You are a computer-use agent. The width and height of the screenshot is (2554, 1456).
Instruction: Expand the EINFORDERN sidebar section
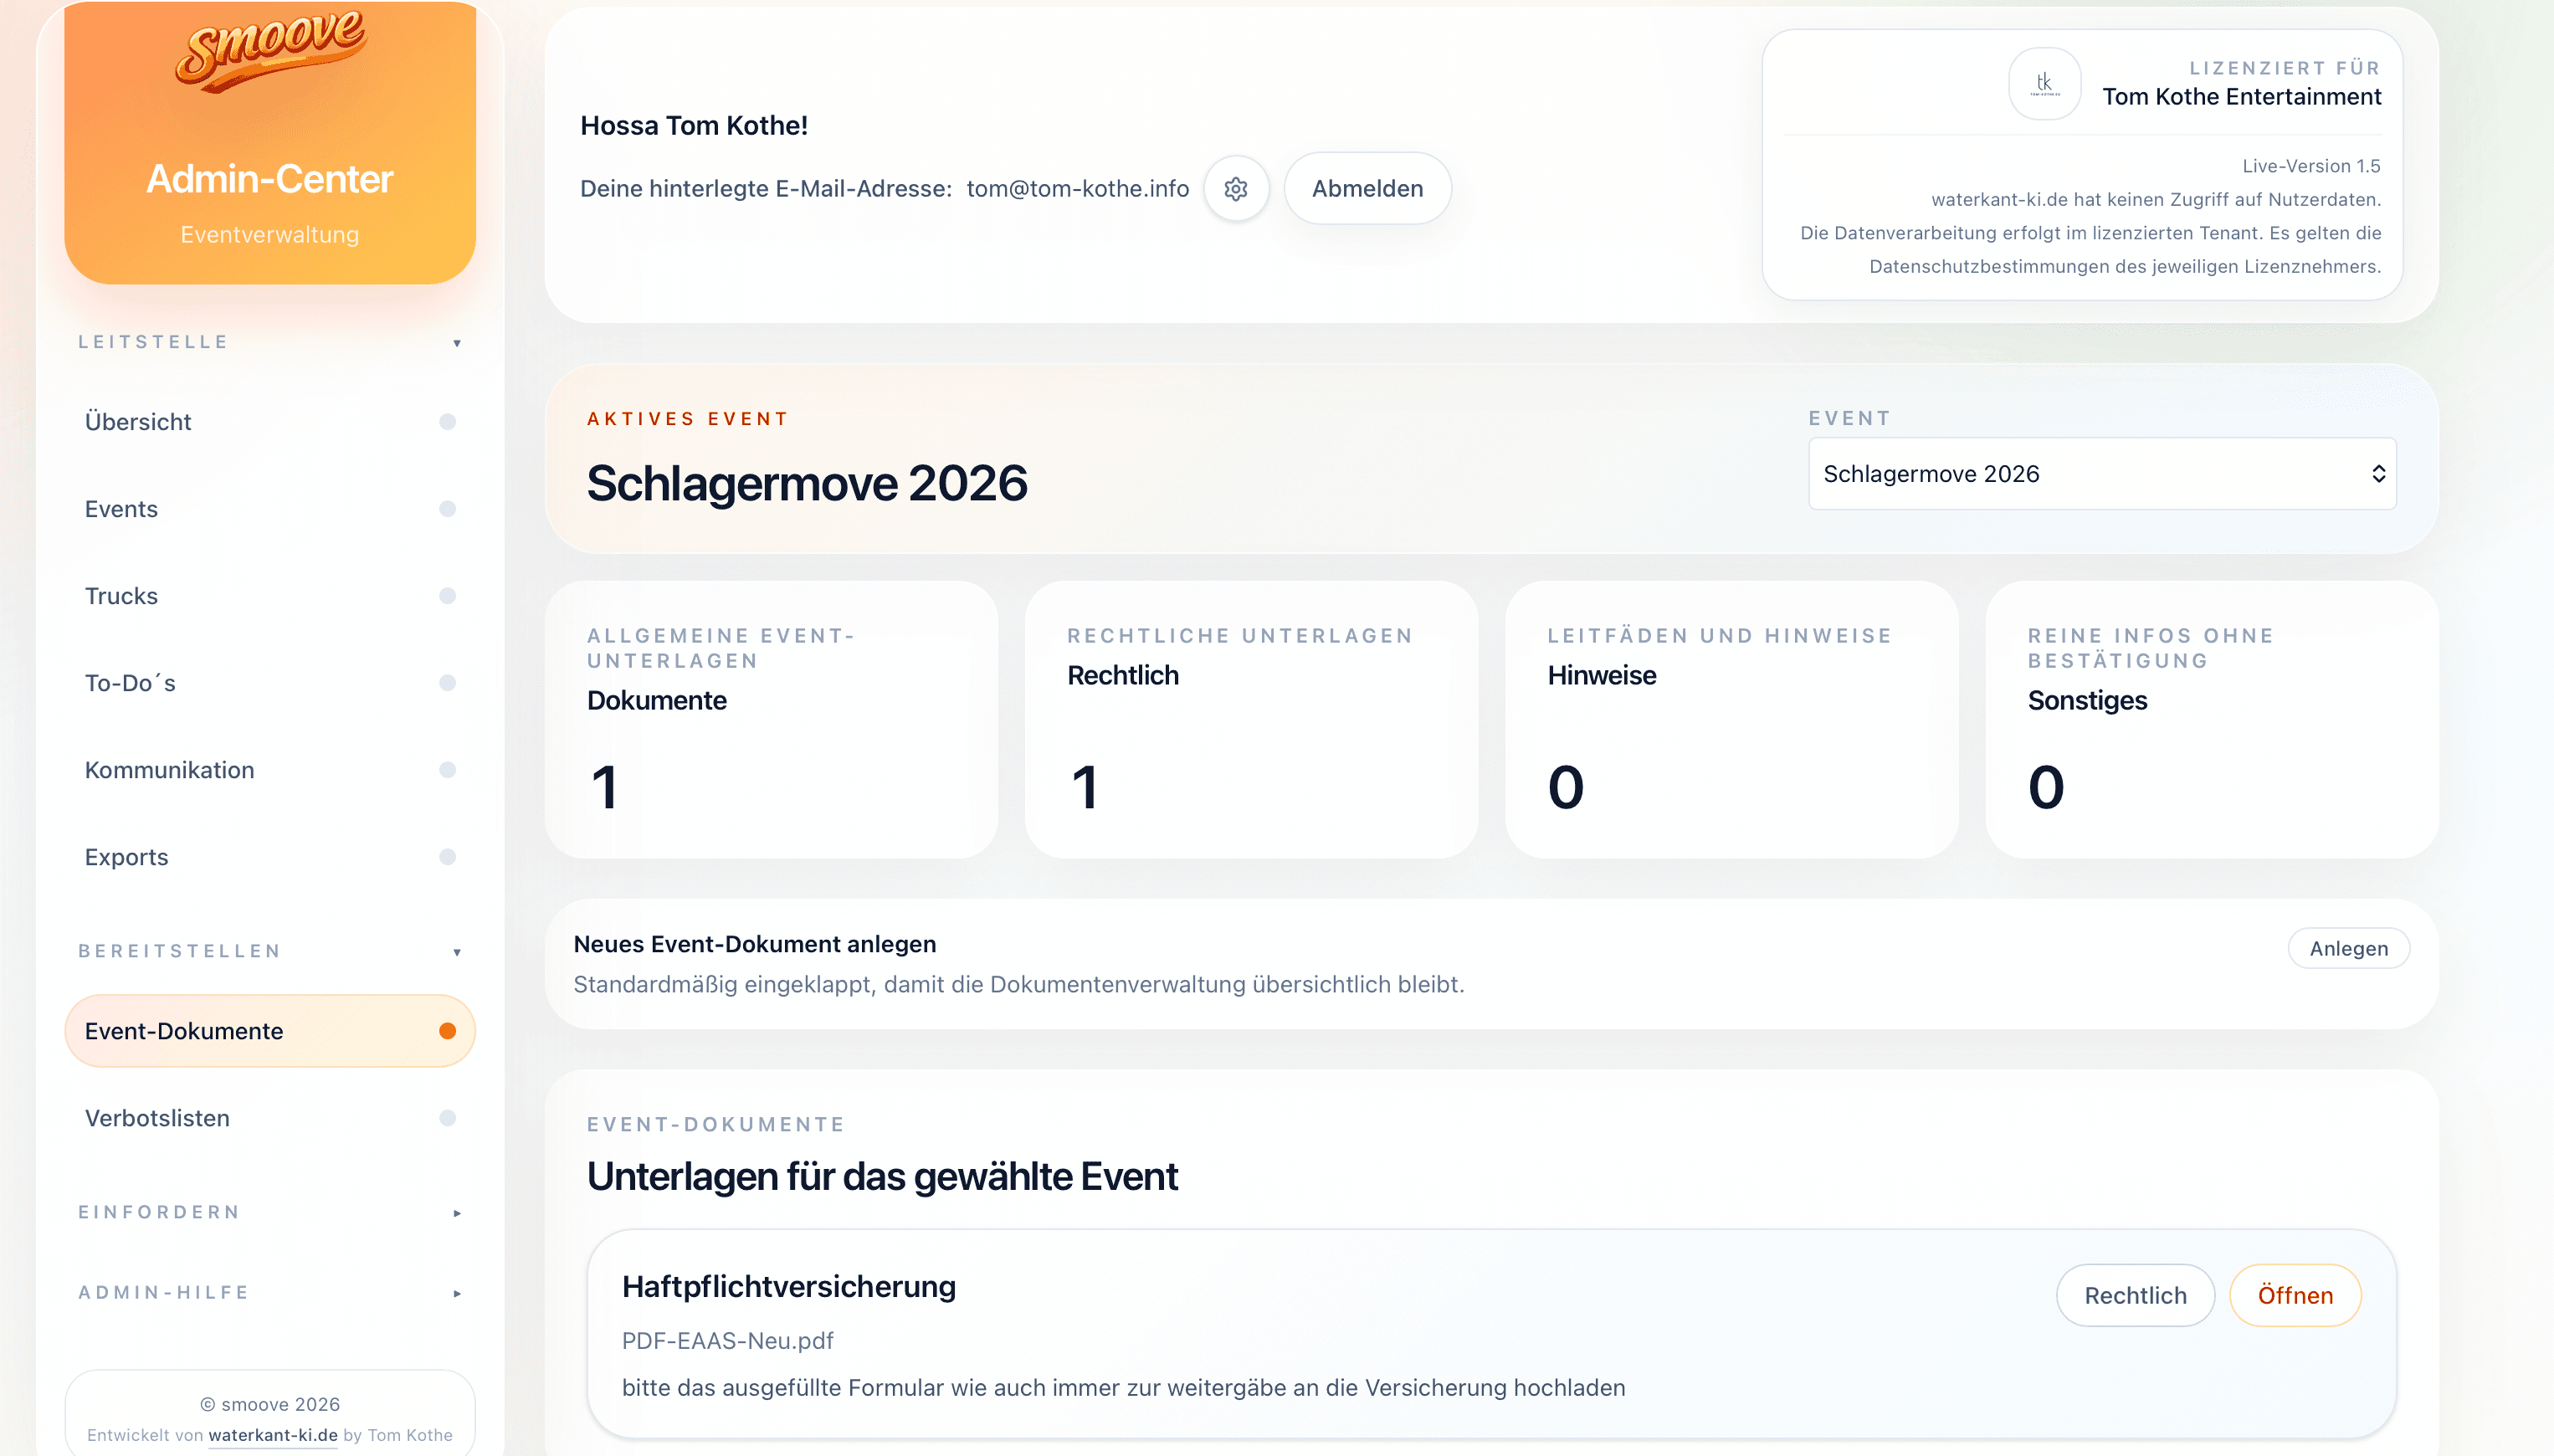coord(458,1212)
